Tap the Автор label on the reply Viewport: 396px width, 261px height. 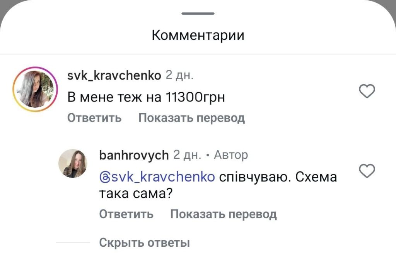[231, 155]
